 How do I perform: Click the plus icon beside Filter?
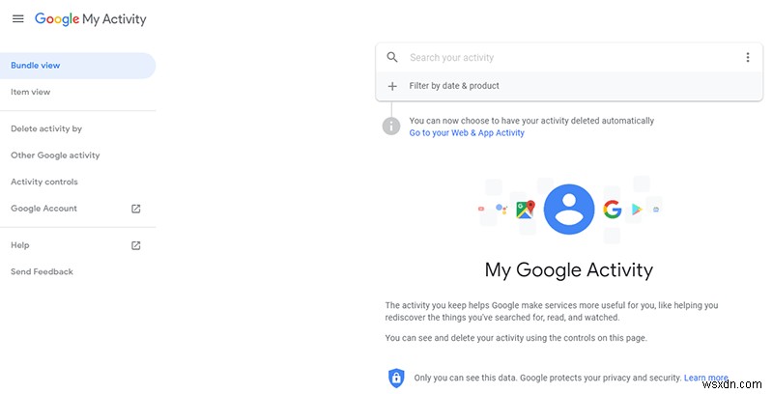tap(392, 86)
